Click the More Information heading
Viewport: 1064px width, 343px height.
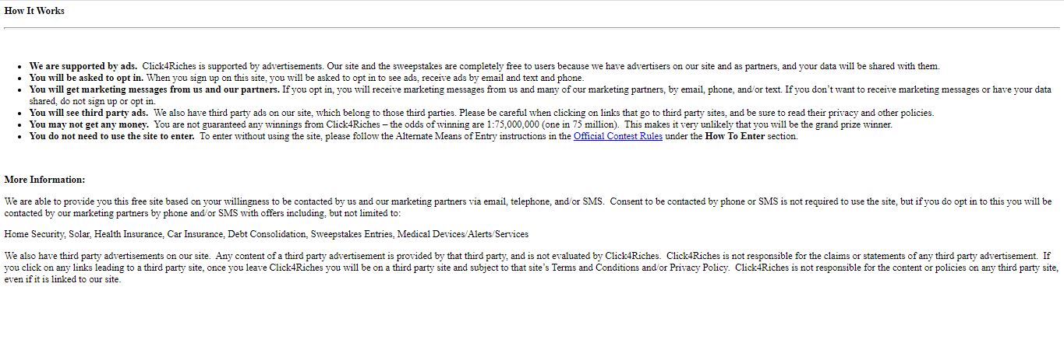pos(44,180)
